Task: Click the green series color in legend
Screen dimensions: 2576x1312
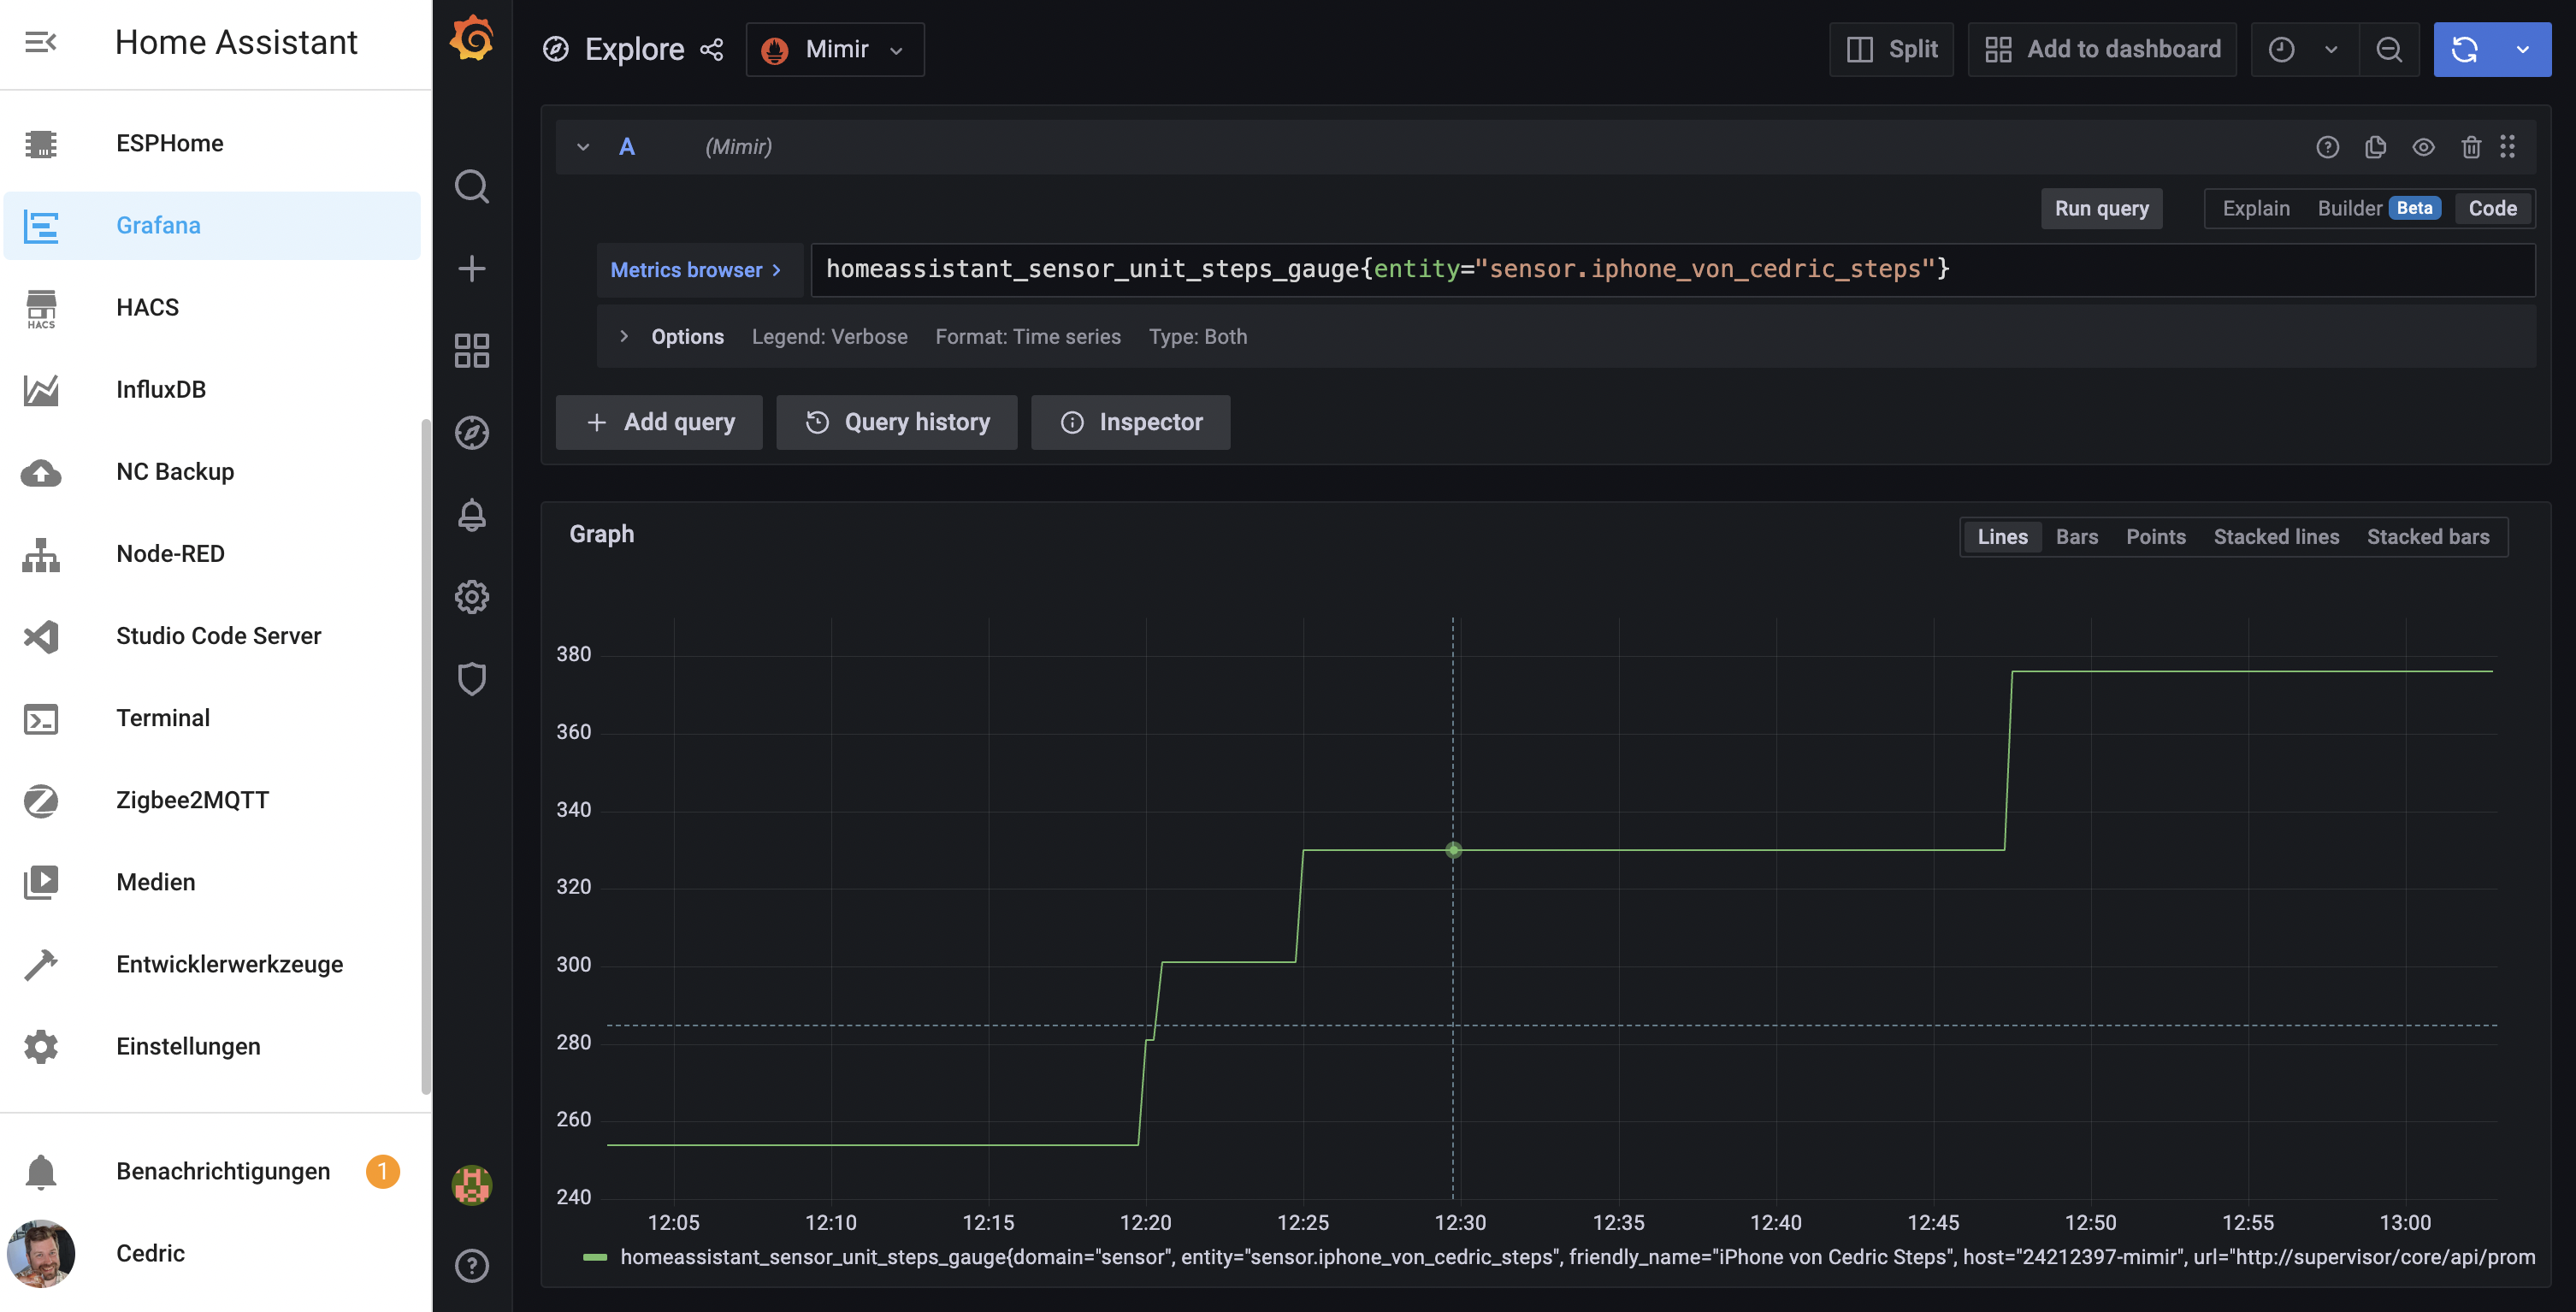Action: (x=595, y=1257)
